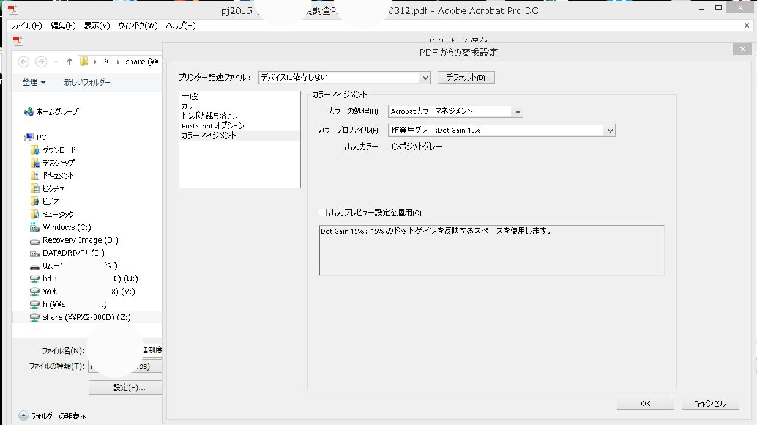Click the キャンセル button

point(710,404)
